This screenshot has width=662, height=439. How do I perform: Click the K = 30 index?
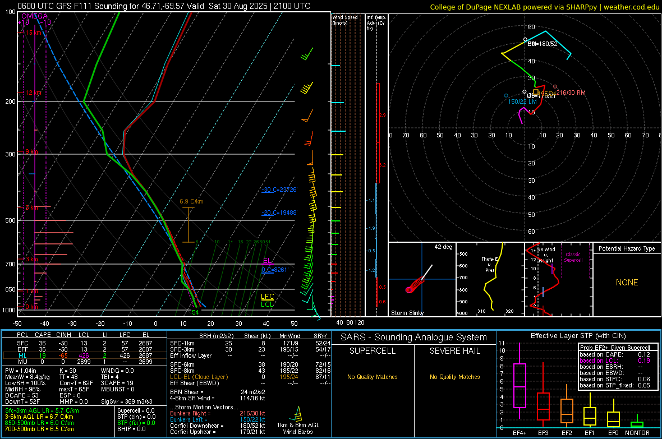[67, 371]
